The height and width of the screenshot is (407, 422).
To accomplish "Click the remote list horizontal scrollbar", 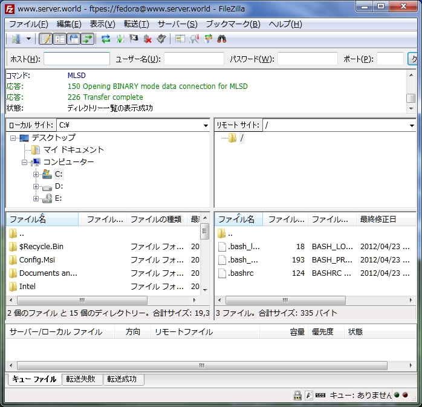I will pyautogui.click(x=285, y=300).
